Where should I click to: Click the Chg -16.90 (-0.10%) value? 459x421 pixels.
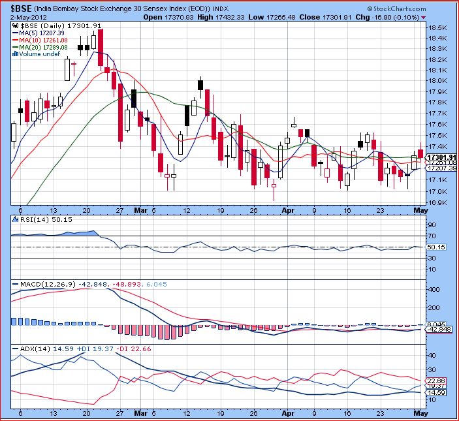[388, 17]
